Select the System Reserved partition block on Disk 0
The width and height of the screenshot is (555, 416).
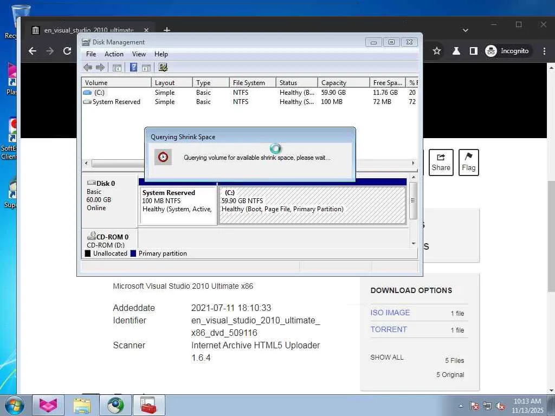pos(178,205)
